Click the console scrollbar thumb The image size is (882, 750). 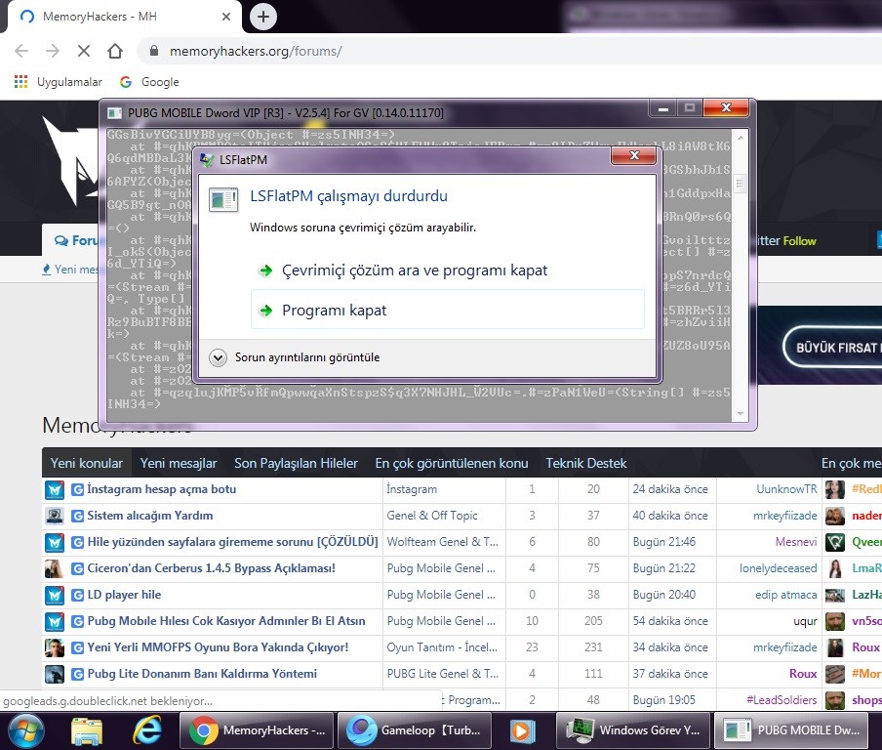740,184
